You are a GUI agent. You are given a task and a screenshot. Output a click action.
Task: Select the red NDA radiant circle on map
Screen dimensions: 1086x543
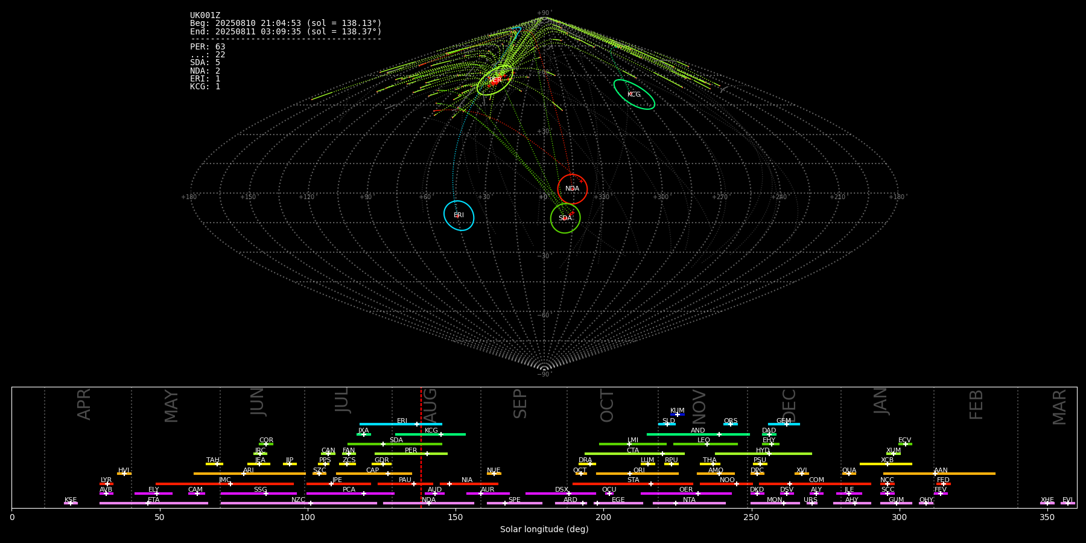tap(573, 189)
